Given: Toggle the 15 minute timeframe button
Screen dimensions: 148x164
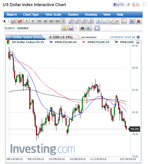Looking at the screenshot, I should [x=39, y=21].
